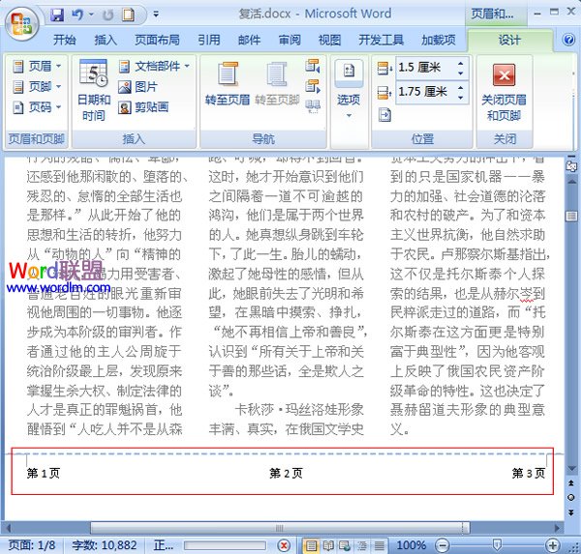The image size is (581, 554).
Task: Click the header-from-top position icon
Action: pyautogui.click(x=385, y=68)
